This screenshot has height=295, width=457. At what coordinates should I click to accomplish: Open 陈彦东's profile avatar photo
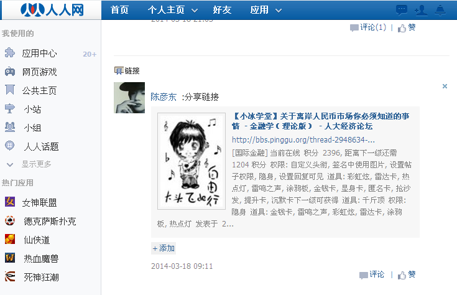[129, 98]
